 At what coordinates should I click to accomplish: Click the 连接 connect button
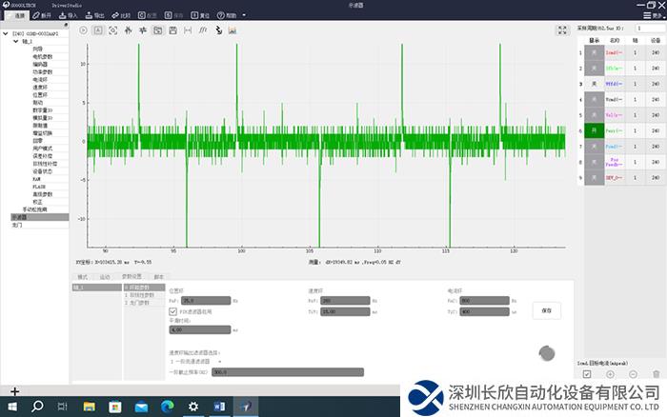click(x=15, y=16)
